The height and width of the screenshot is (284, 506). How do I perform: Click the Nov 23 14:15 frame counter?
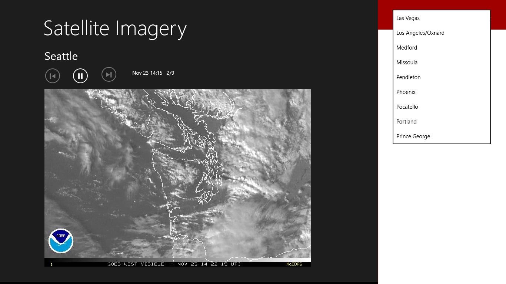147,73
